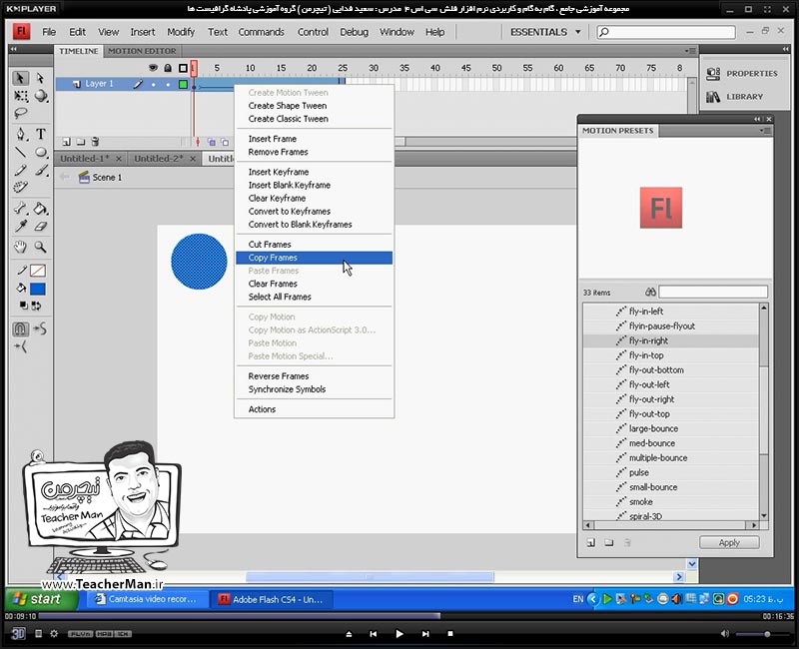Click the Motion Presets search field
The image size is (799, 649).
713,292
